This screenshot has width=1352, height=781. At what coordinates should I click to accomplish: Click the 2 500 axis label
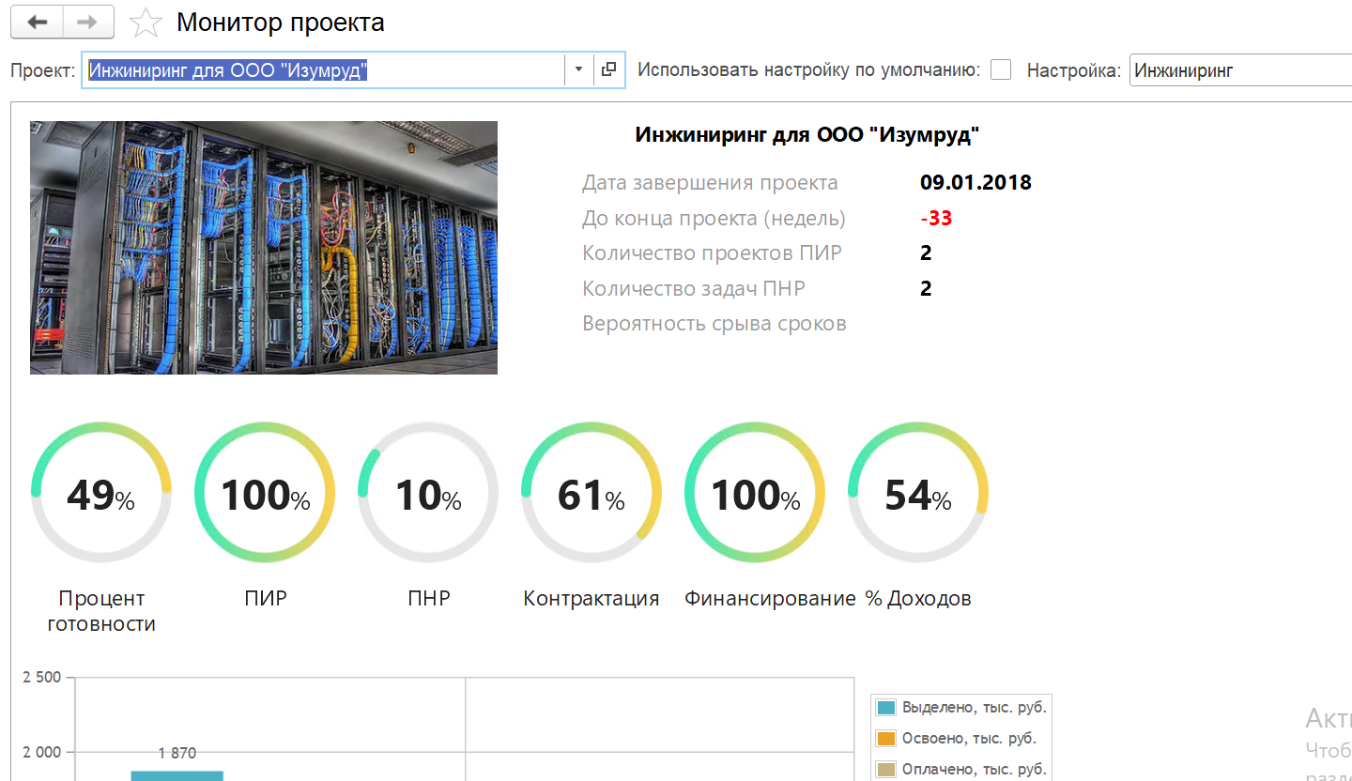(x=41, y=677)
